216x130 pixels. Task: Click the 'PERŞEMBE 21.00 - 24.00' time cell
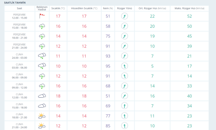(20, 46)
